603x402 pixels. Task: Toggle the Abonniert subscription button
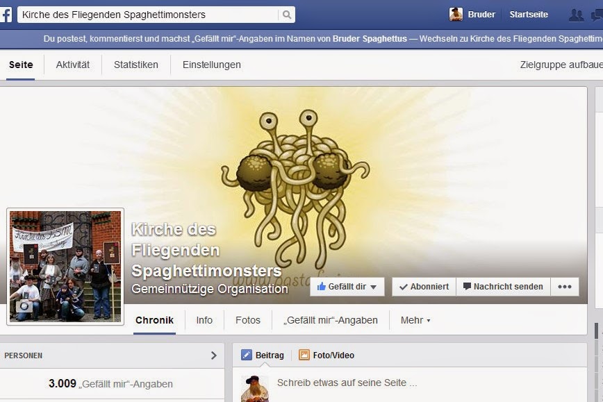[424, 287]
